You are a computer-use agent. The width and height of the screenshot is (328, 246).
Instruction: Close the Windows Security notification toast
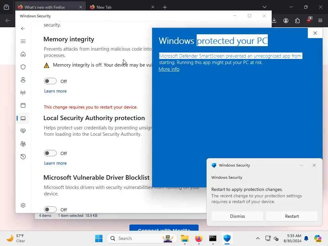coord(314,165)
